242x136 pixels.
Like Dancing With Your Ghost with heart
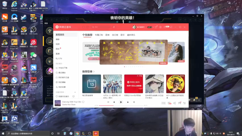[83, 102]
